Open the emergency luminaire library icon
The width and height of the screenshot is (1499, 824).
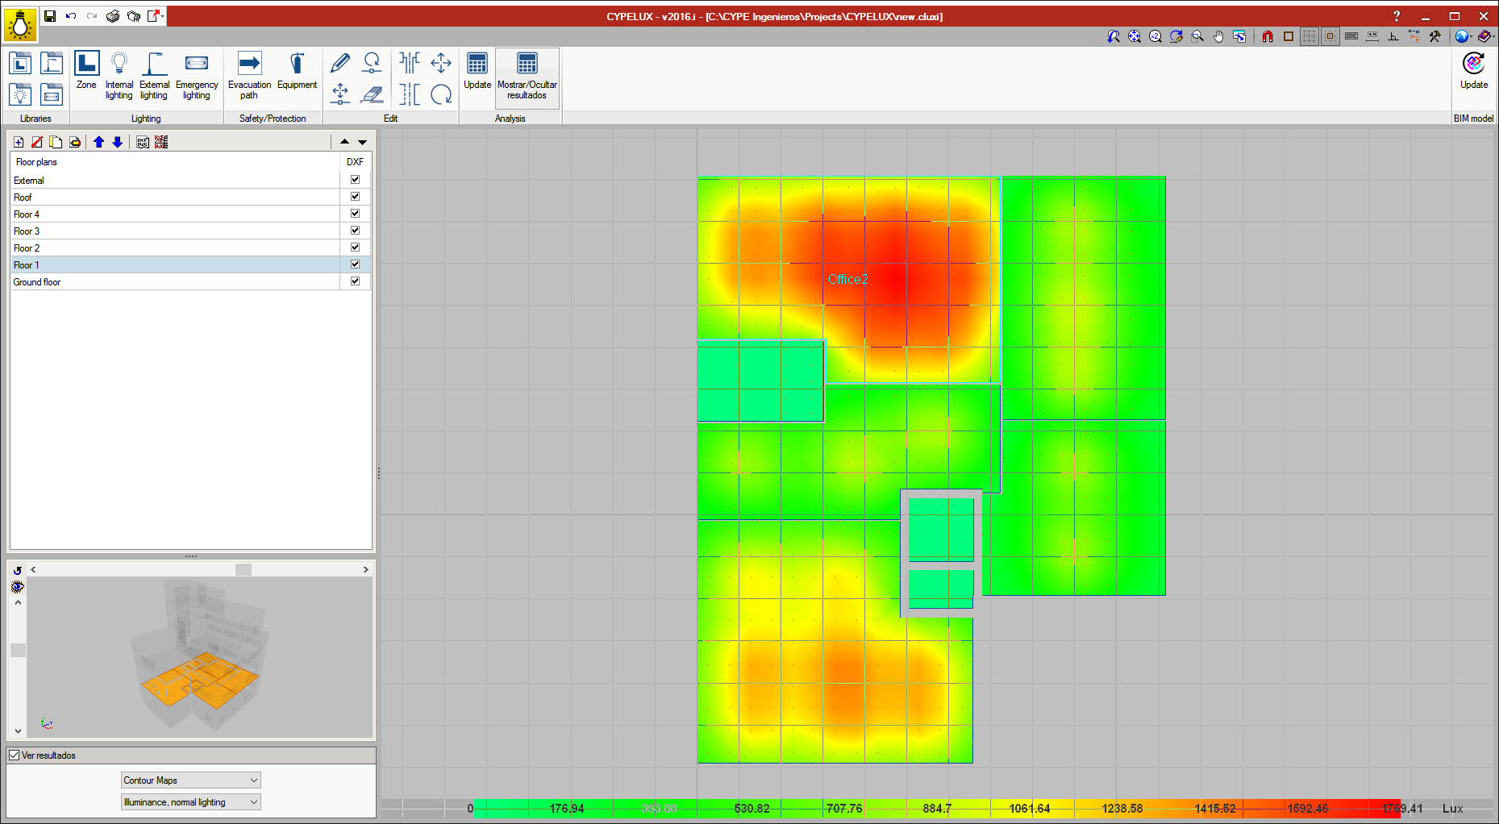click(x=52, y=94)
